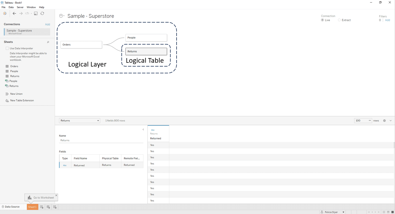The width and height of the screenshot is (395, 214).
Task: Click the Name field containing Returns
Action: coord(101,140)
